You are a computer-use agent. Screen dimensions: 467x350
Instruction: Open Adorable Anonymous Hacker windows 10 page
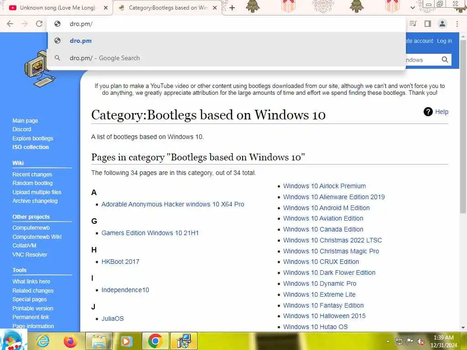click(x=173, y=204)
